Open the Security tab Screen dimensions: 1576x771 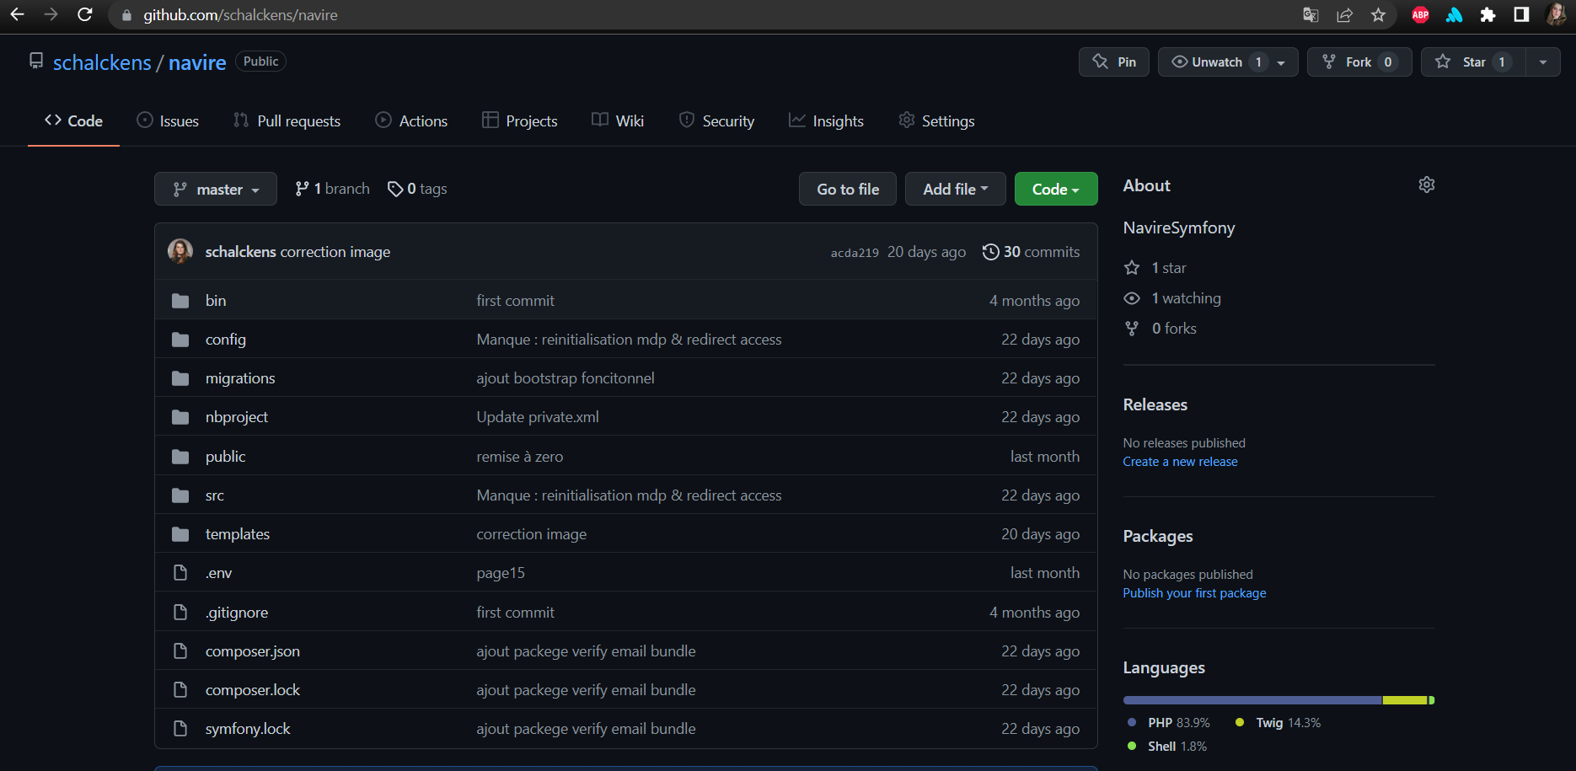(716, 120)
